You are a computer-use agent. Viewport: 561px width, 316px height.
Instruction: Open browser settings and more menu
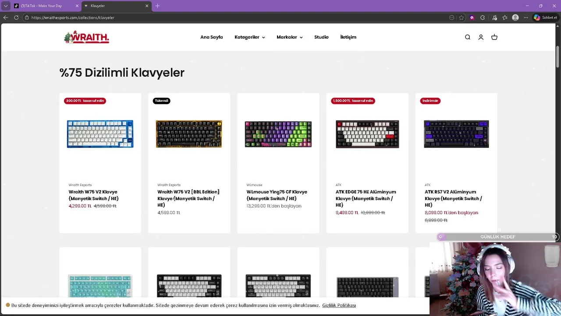pyautogui.click(x=526, y=18)
